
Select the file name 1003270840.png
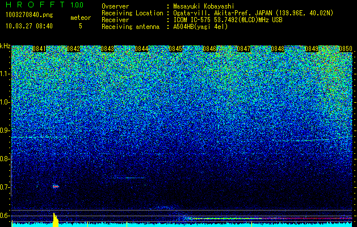tap(30, 15)
